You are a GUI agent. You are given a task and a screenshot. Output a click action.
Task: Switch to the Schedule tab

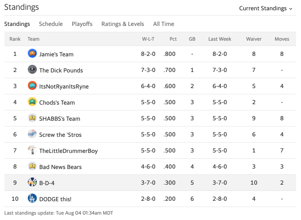(51, 24)
